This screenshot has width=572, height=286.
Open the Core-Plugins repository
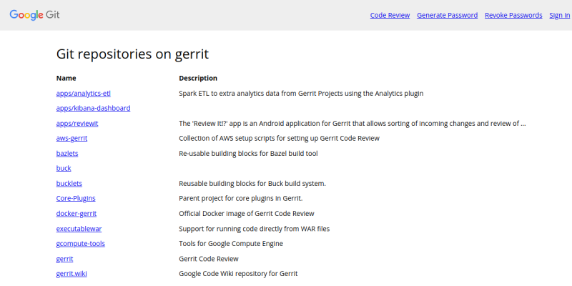(76, 199)
